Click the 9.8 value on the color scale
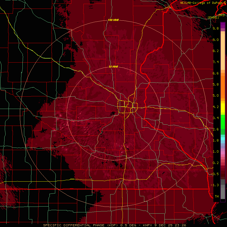The width and height of the screenshot is (227, 227). [216, 28]
